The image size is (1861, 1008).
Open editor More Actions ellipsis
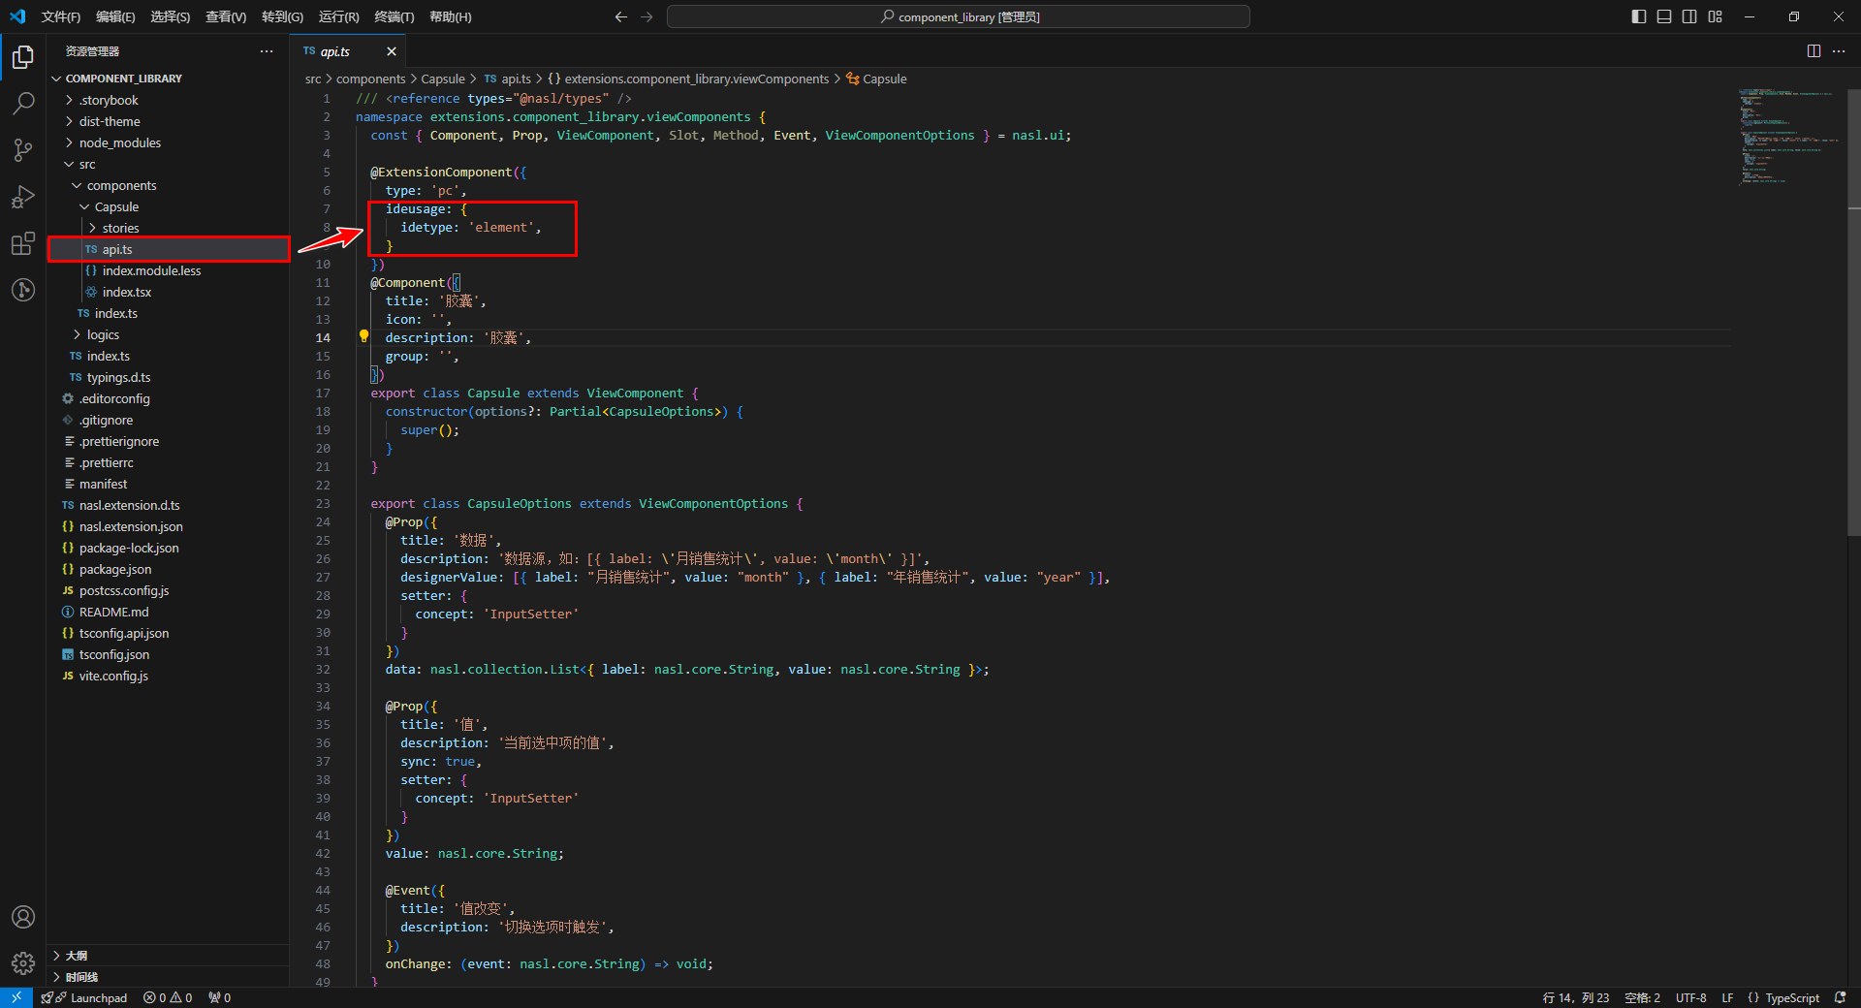[x=1839, y=51]
